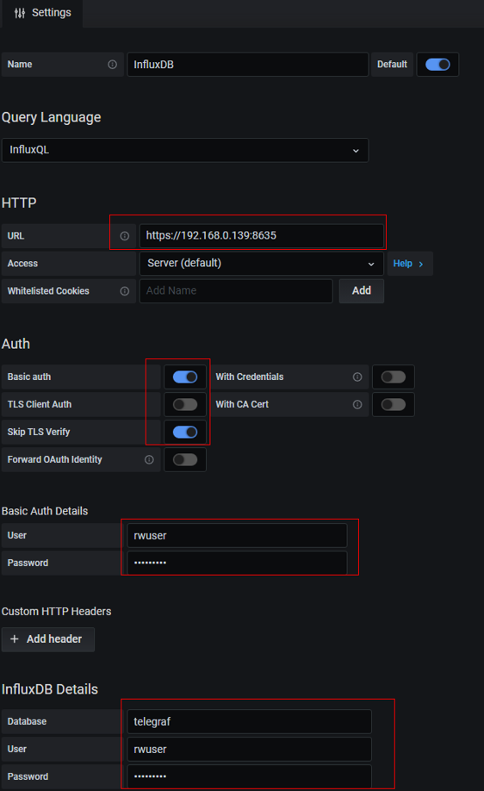Open the Settings tab
This screenshot has width=484, height=791.
(x=42, y=13)
